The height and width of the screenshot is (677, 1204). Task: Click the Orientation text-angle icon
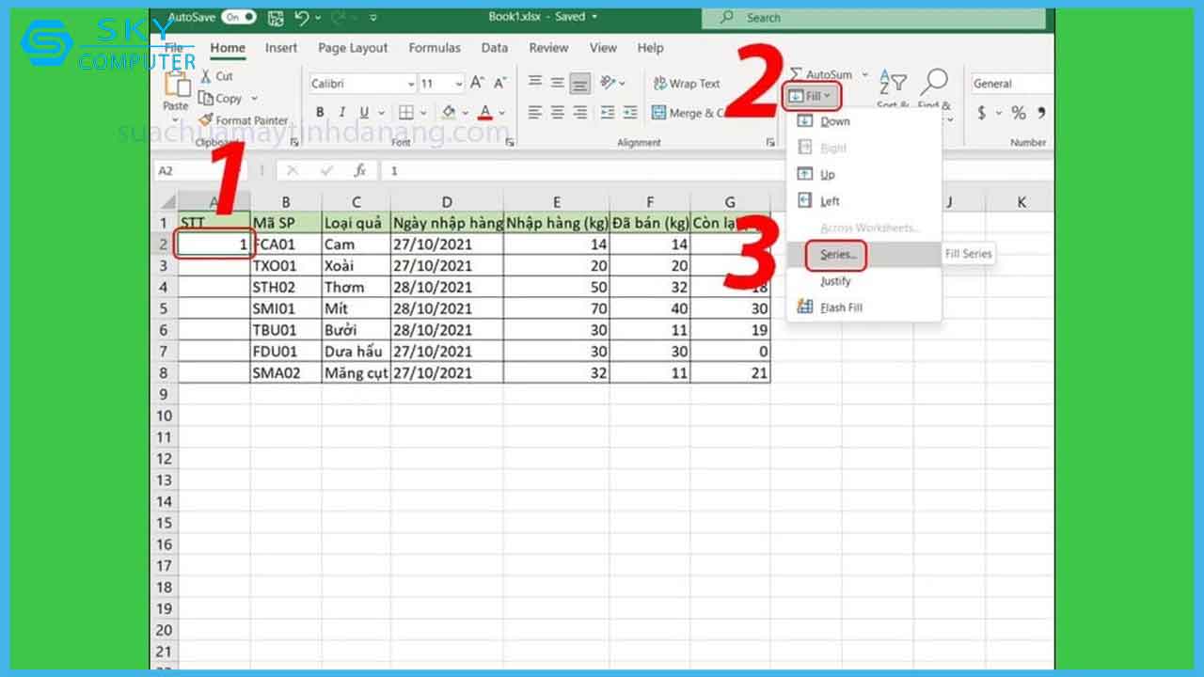pyautogui.click(x=609, y=83)
